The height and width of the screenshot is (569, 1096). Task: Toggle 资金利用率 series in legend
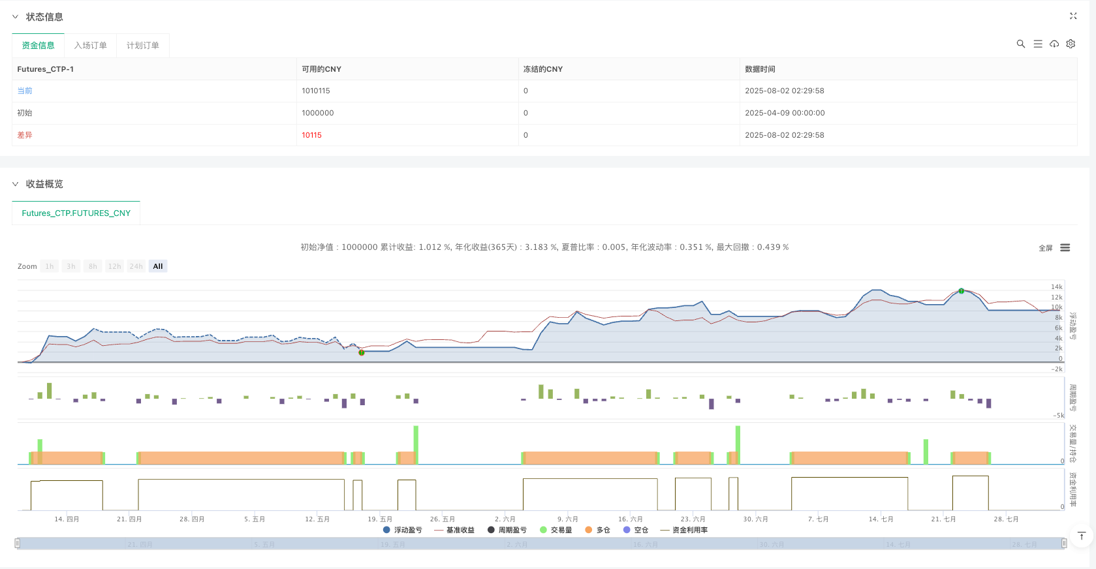[x=684, y=530]
